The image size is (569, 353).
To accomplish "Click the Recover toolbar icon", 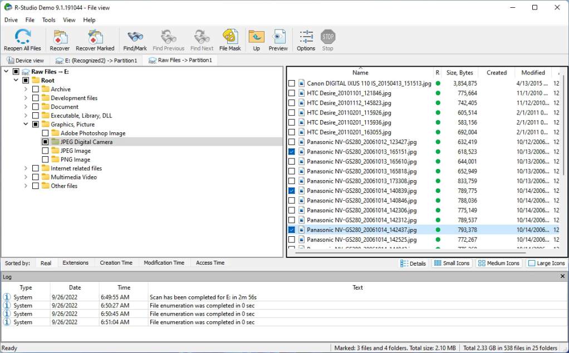I will click(x=60, y=37).
